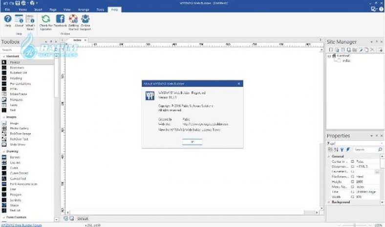This screenshot has width=385, height=227.
Task: Click the help question mark at top right
Action: [x=381, y=9]
